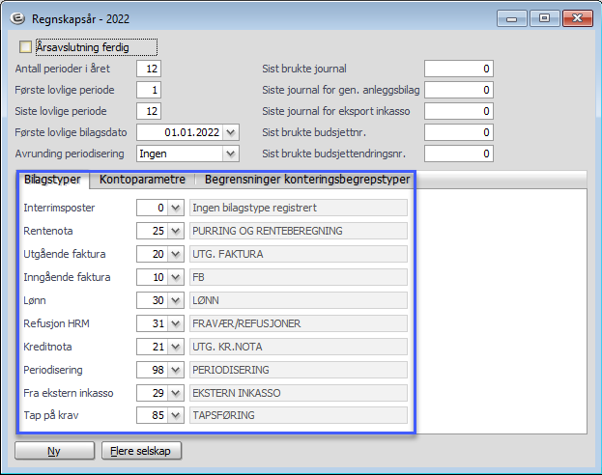Click the 'TAPSFØRING' description text
602x475 pixels.
click(x=223, y=415)
